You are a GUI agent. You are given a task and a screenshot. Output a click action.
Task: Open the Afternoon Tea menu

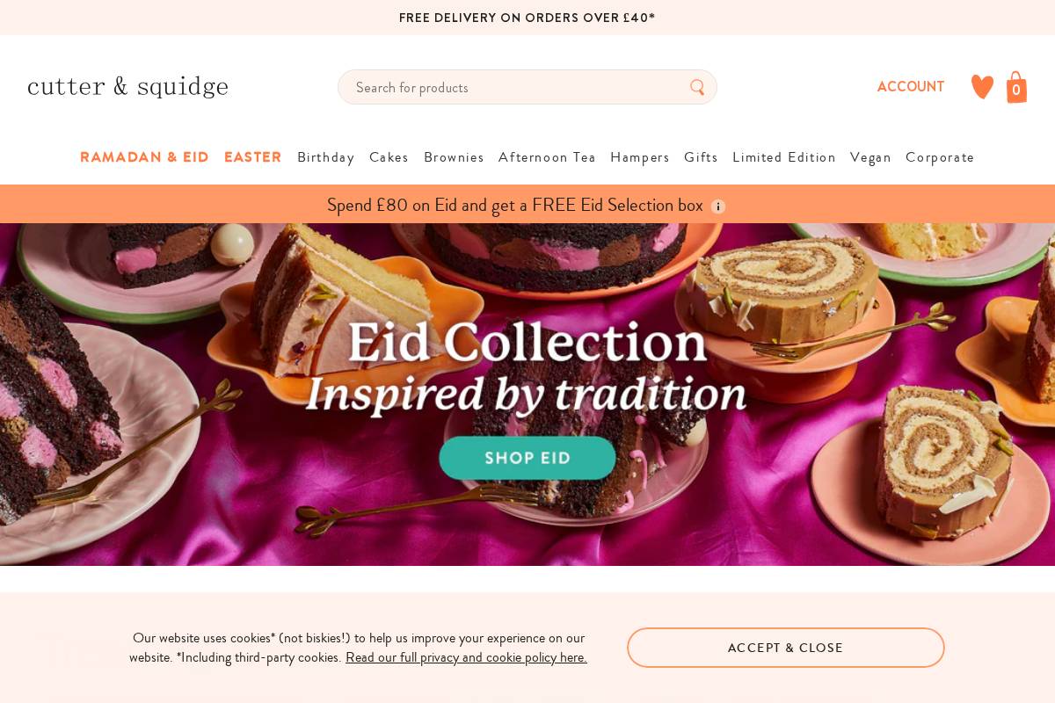tap(547, 157)
